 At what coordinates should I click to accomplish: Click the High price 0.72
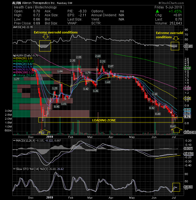click(37, 15)
